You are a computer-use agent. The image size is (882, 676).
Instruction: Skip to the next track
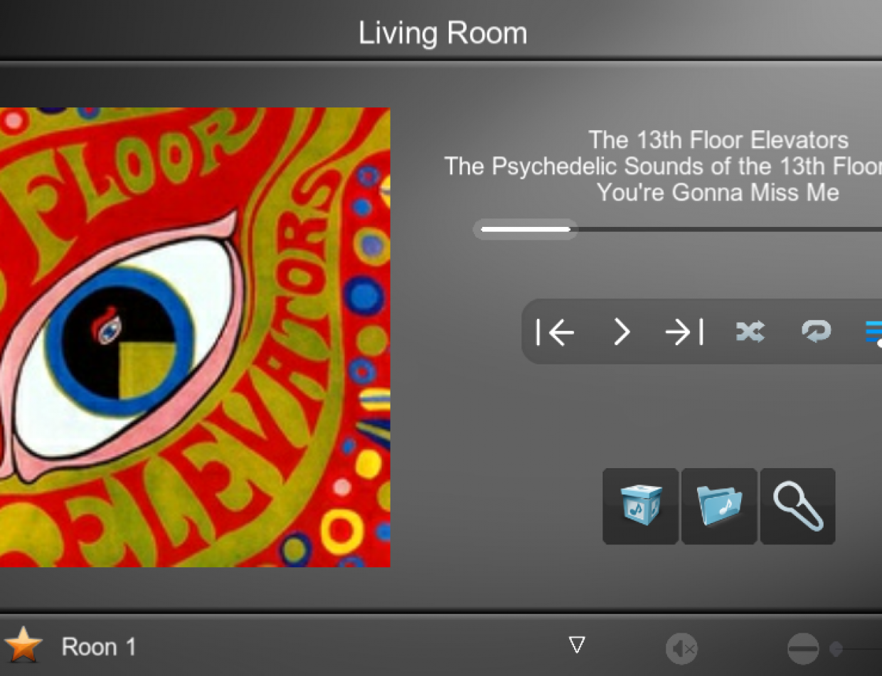[x=684, y=332]
